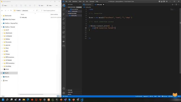Collapse the Open Editors section

74,7
